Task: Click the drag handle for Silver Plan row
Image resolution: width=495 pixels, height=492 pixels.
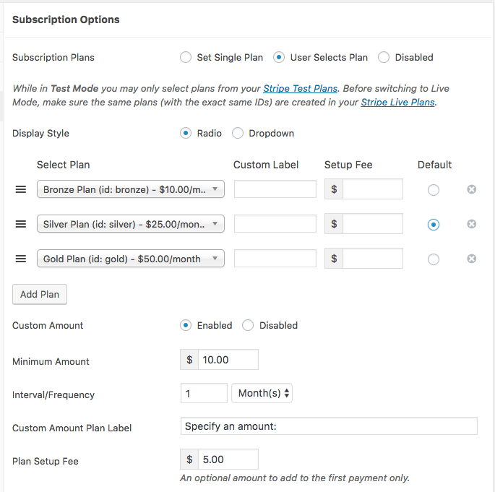Action: [x=21, y=224]
